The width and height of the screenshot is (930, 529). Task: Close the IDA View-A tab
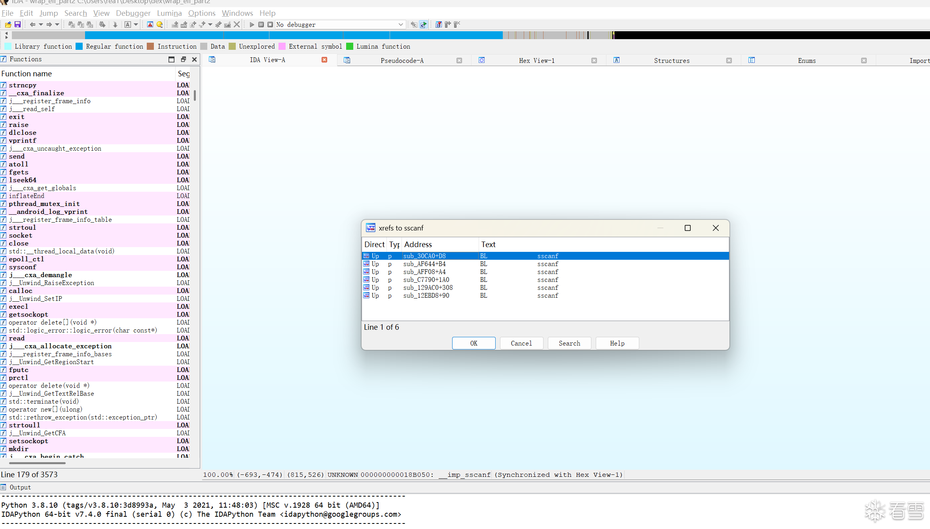coord(324,60)
